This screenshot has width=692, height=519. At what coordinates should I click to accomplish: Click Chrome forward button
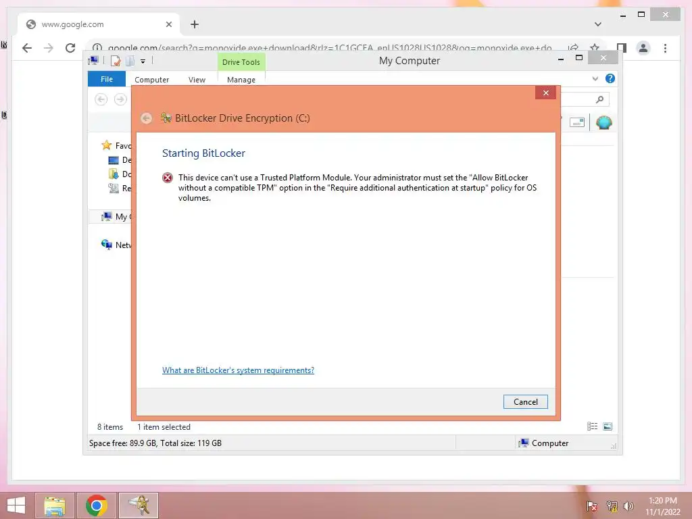click(x=49, y=48)
